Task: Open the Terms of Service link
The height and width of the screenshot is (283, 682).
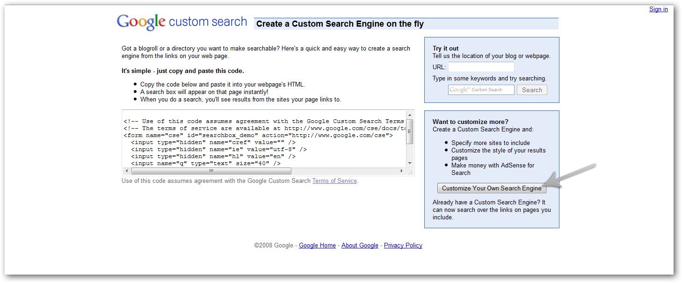Action: pos(334,181)
